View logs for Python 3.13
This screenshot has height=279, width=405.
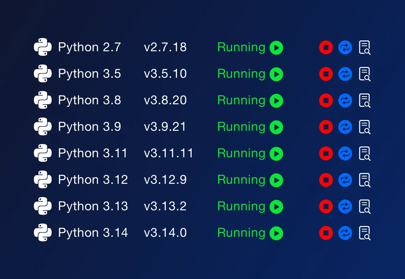(x=365, y=206)
